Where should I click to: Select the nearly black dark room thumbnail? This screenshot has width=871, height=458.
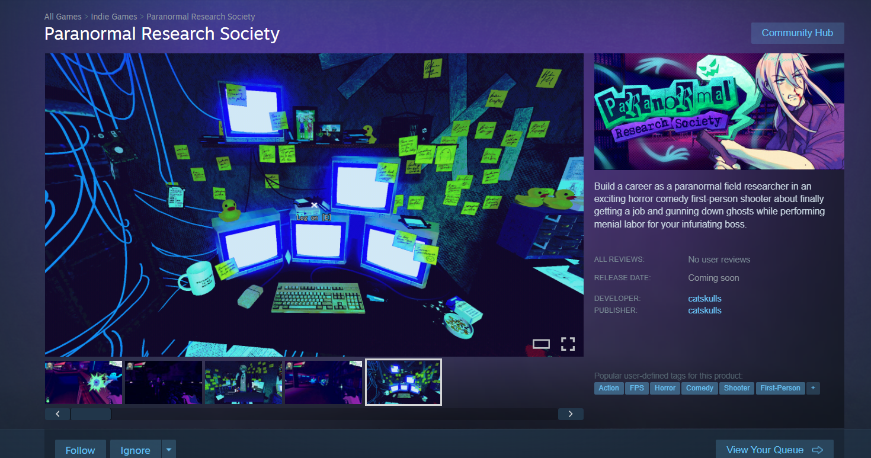click(x=164, y=382)
